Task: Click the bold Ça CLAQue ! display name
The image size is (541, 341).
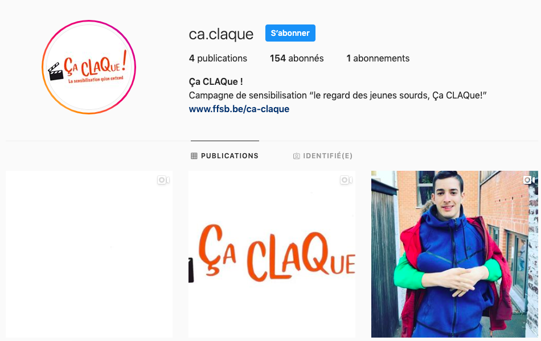Action: [216, 82]
